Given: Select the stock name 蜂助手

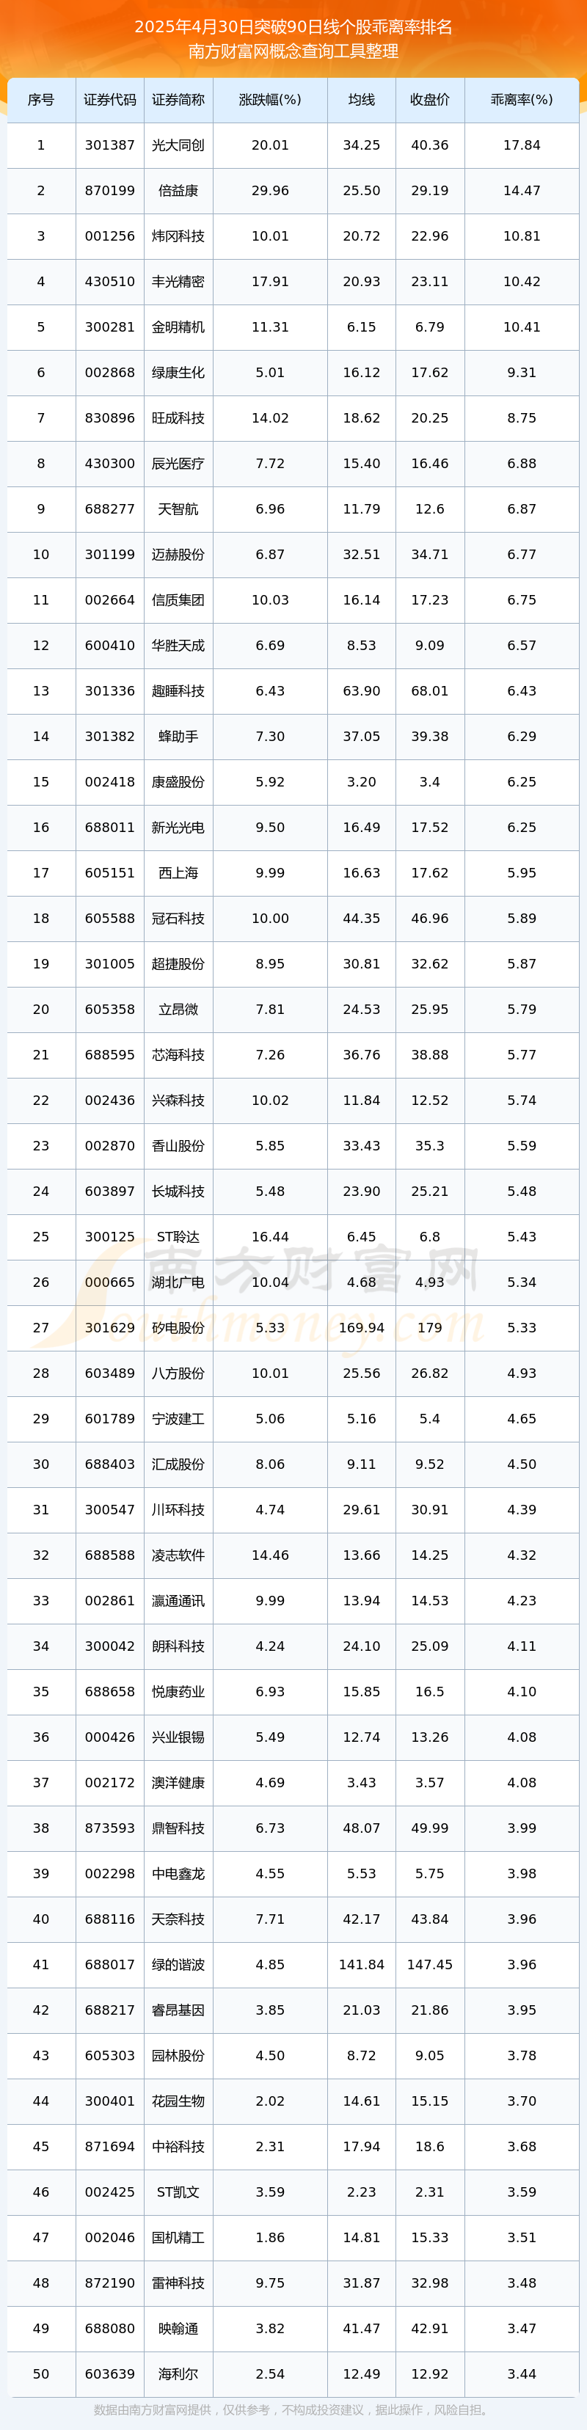Looking at the screenshot, I should (178, 737).
